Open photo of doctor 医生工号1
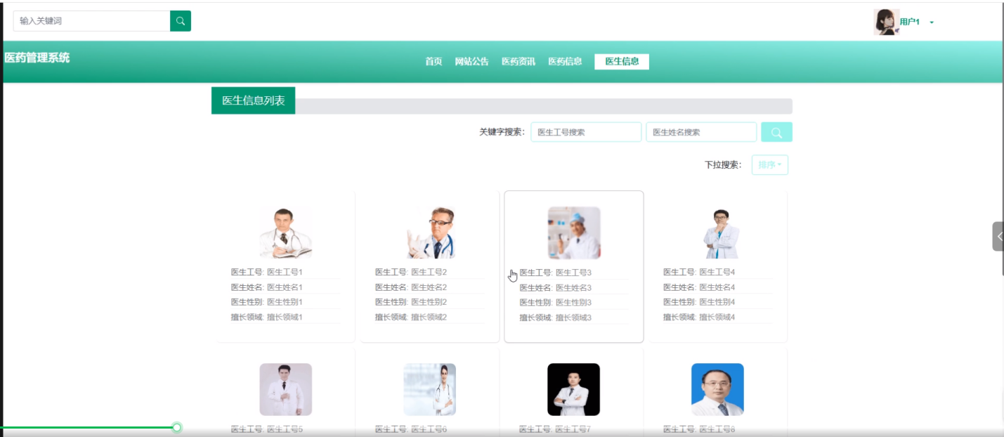 pos(285,233)
